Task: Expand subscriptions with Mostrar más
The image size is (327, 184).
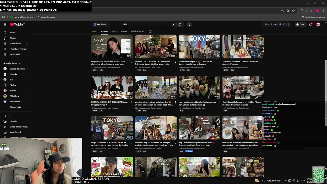Action: pos(15,107)
